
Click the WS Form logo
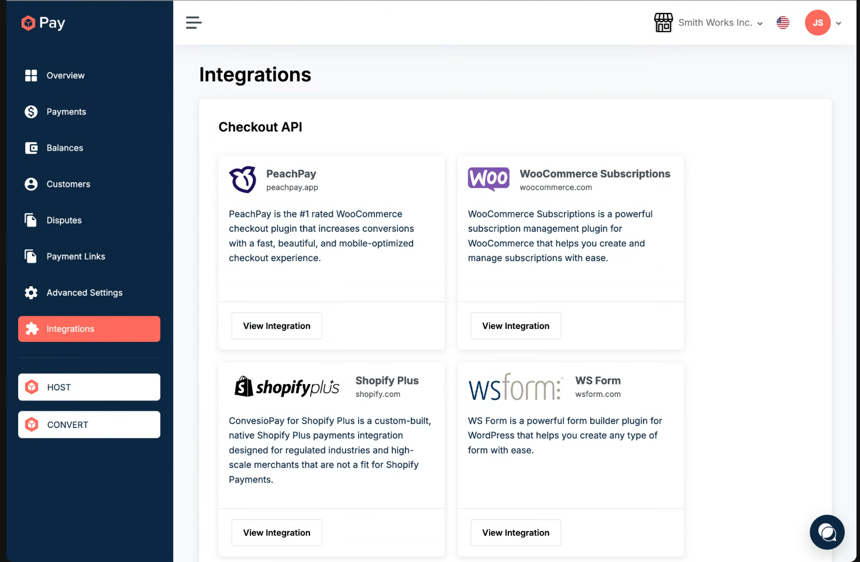click(x=515, y=387)
